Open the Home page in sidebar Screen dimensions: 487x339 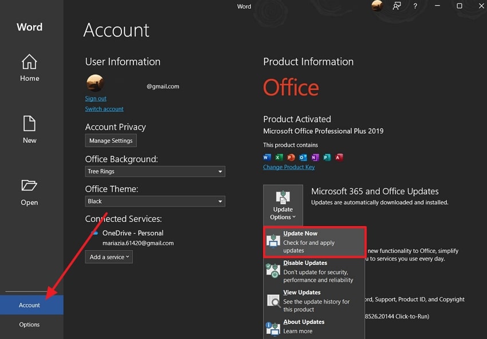pos(29,68)
